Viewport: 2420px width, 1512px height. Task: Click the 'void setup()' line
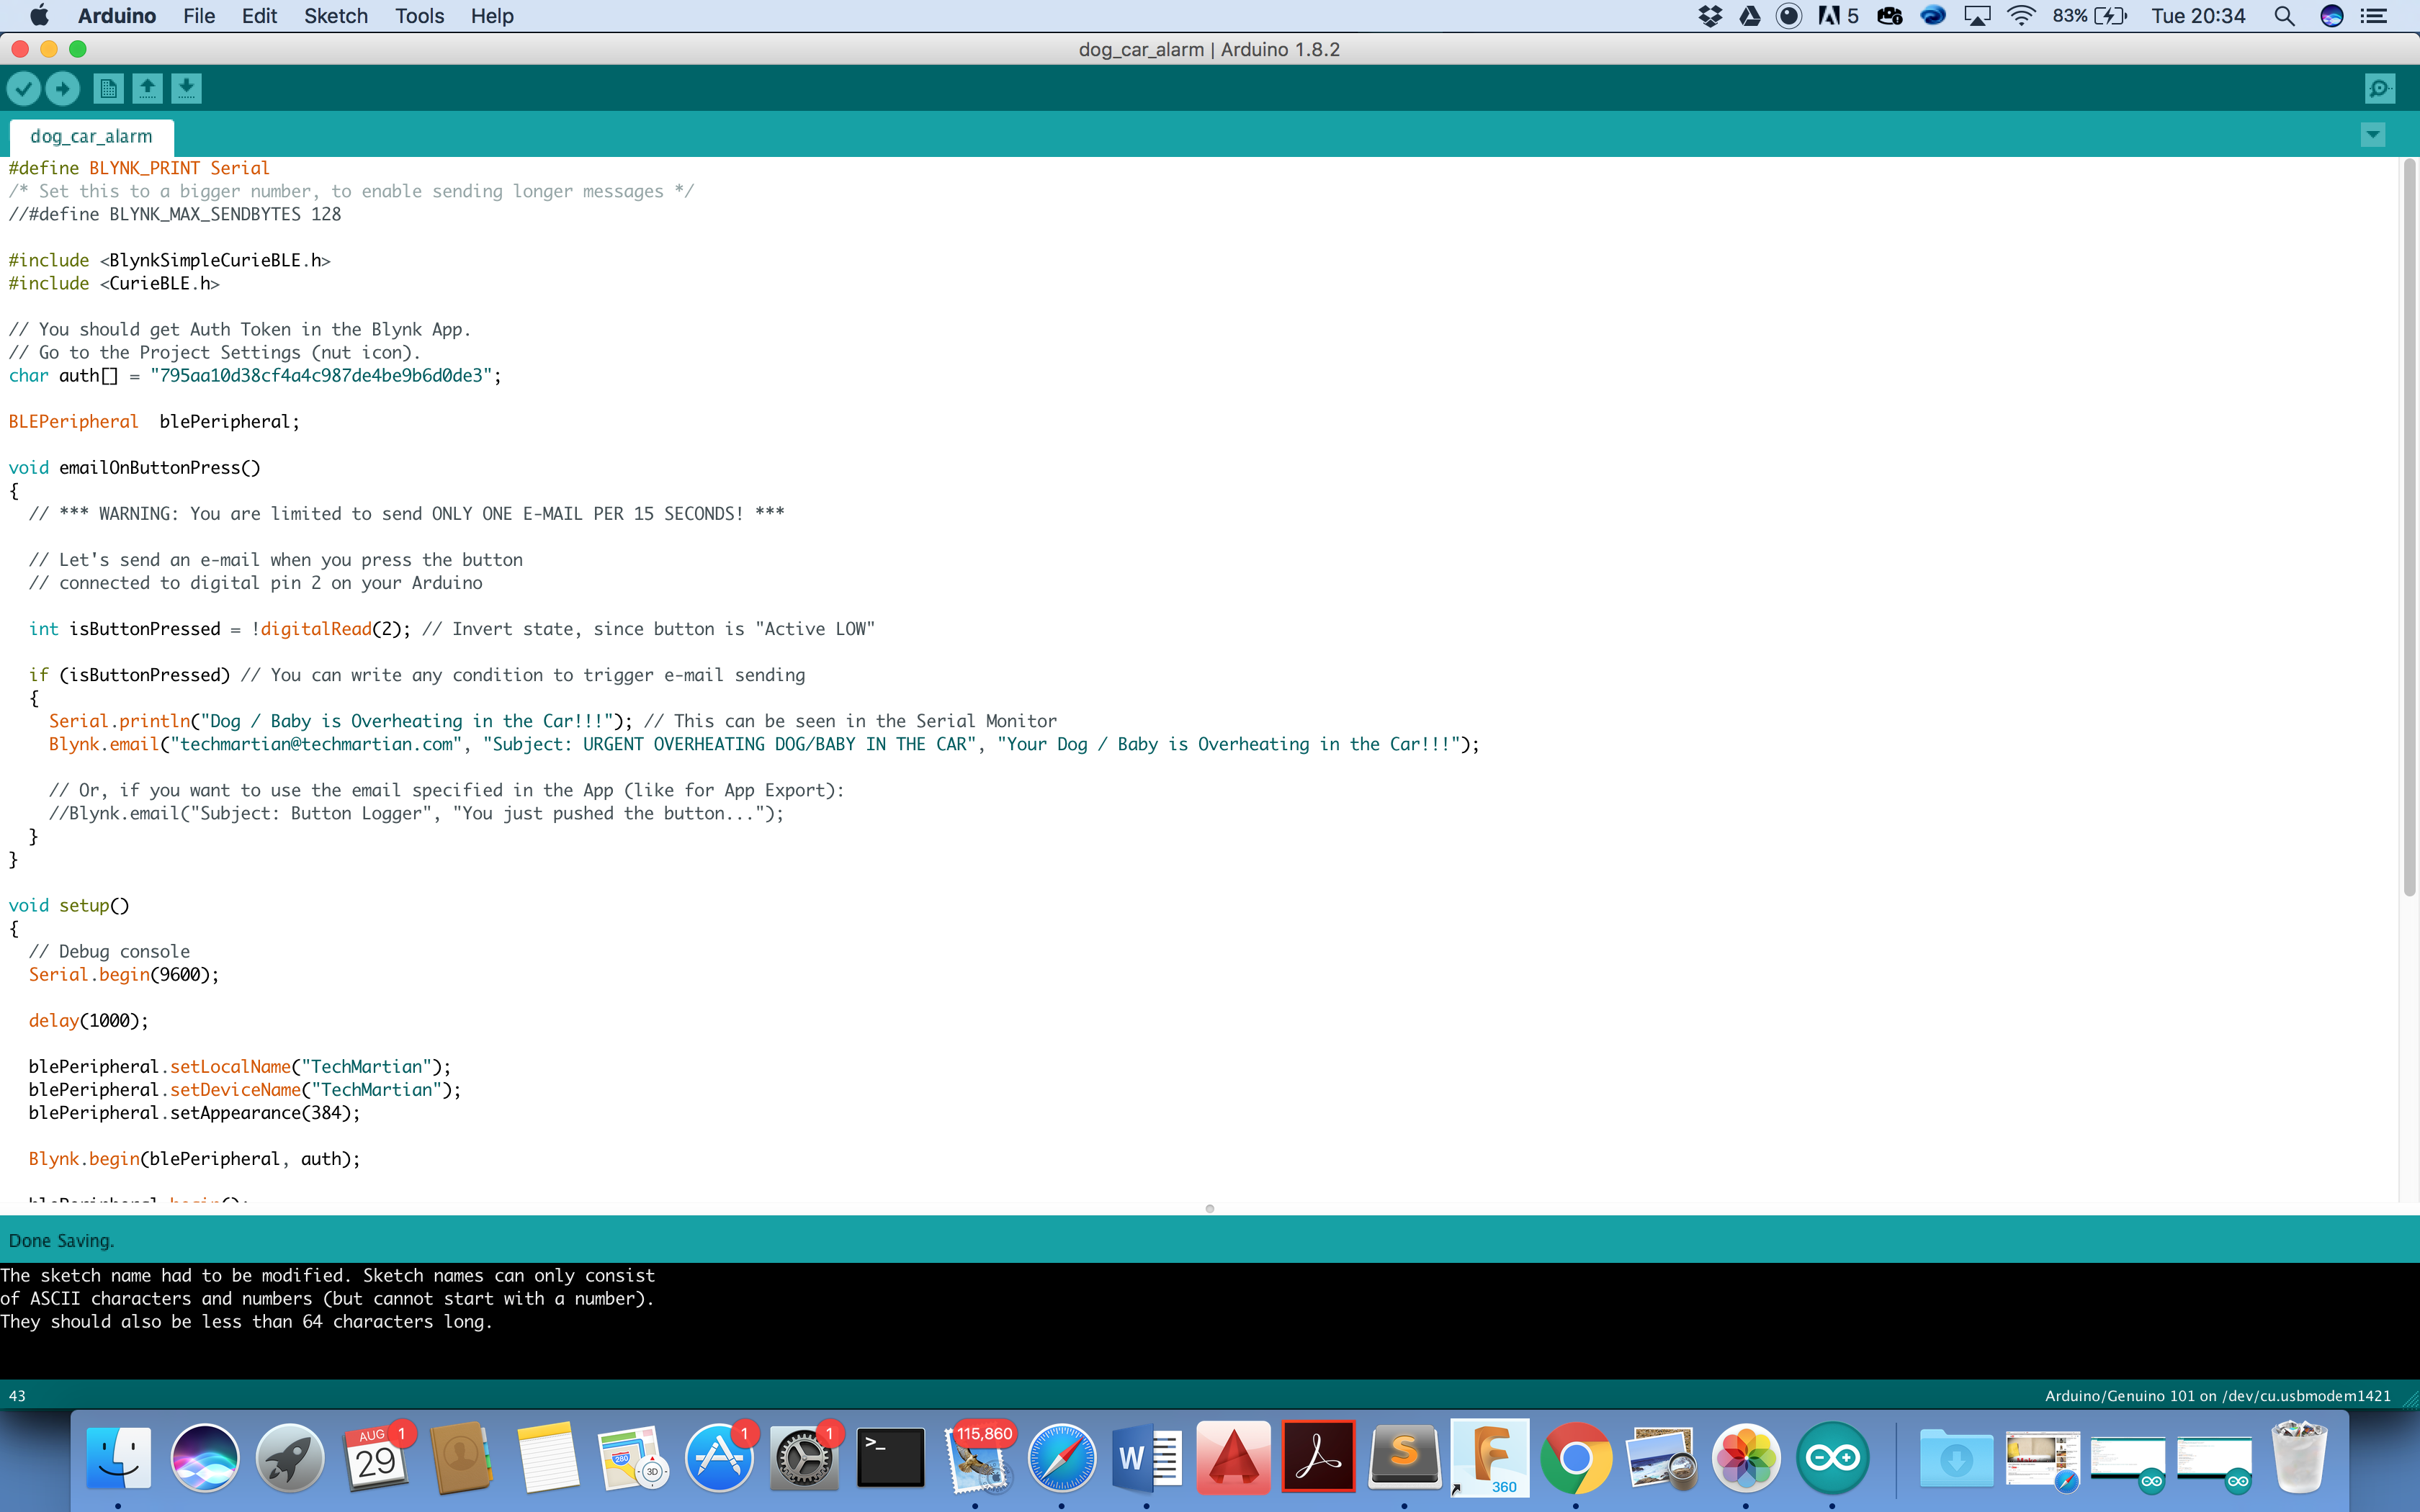(69, 906)
